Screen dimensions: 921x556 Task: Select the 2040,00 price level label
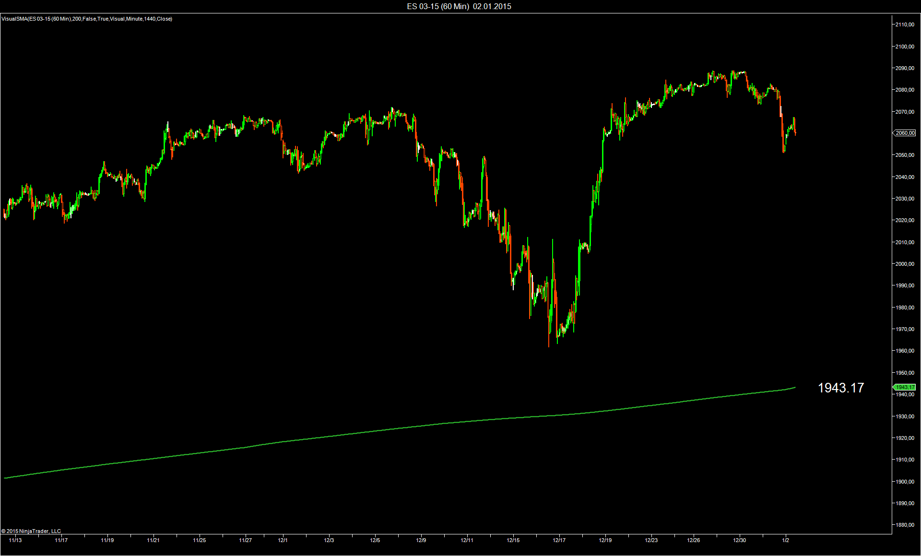click(905, 177)
